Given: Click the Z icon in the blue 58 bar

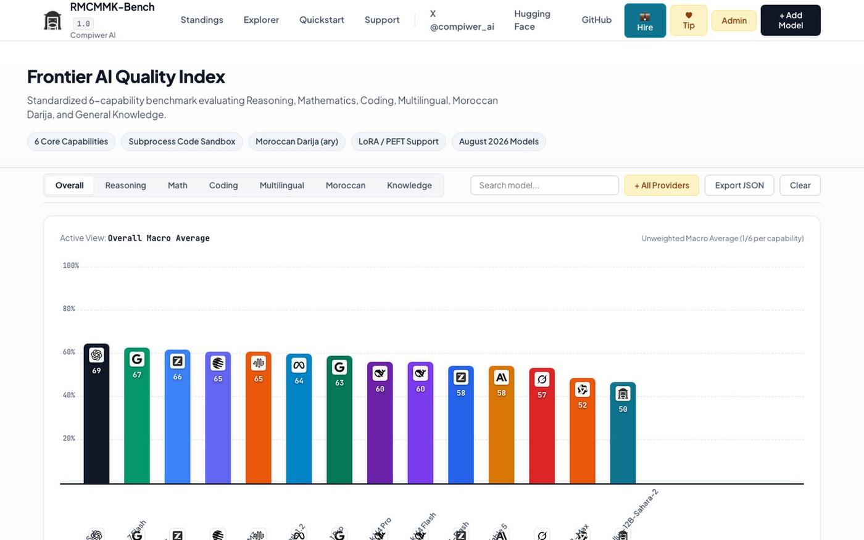Looking at the screenshot, I should [461, 377].
